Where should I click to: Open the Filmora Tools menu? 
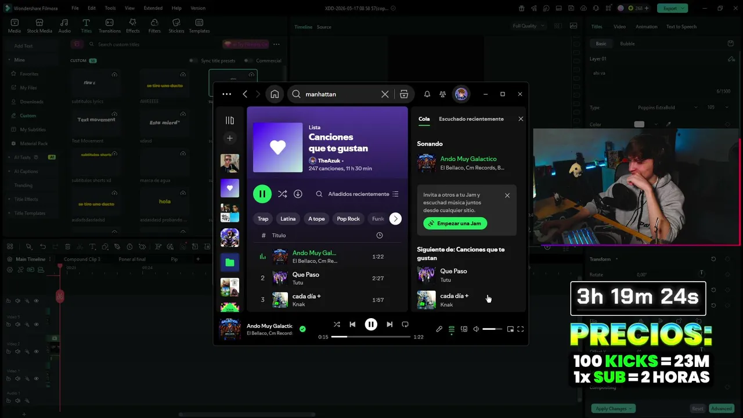coord(110,8)
